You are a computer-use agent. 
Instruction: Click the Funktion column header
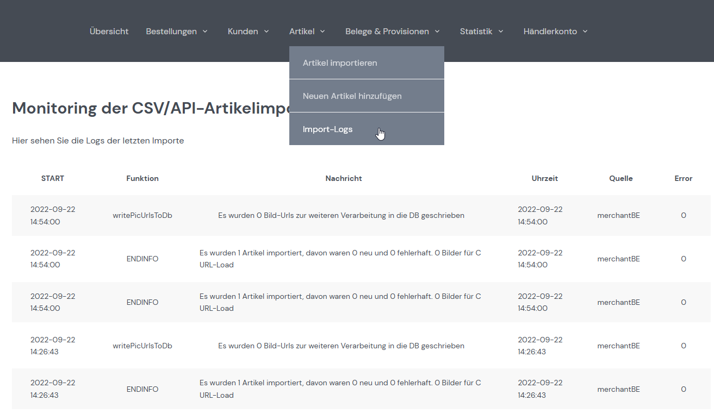click(x=142, y=178)
